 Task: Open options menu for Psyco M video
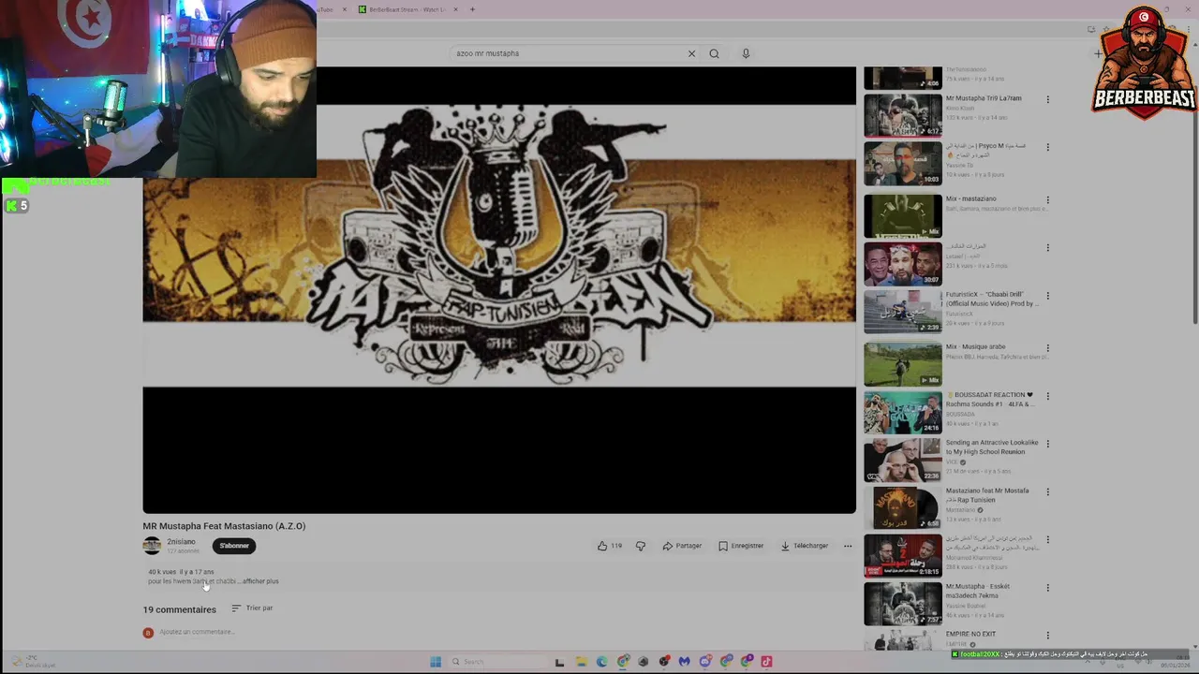point(1047,148)
